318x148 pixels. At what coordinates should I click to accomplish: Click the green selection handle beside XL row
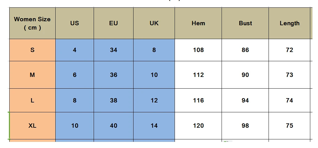coord(9,126)
